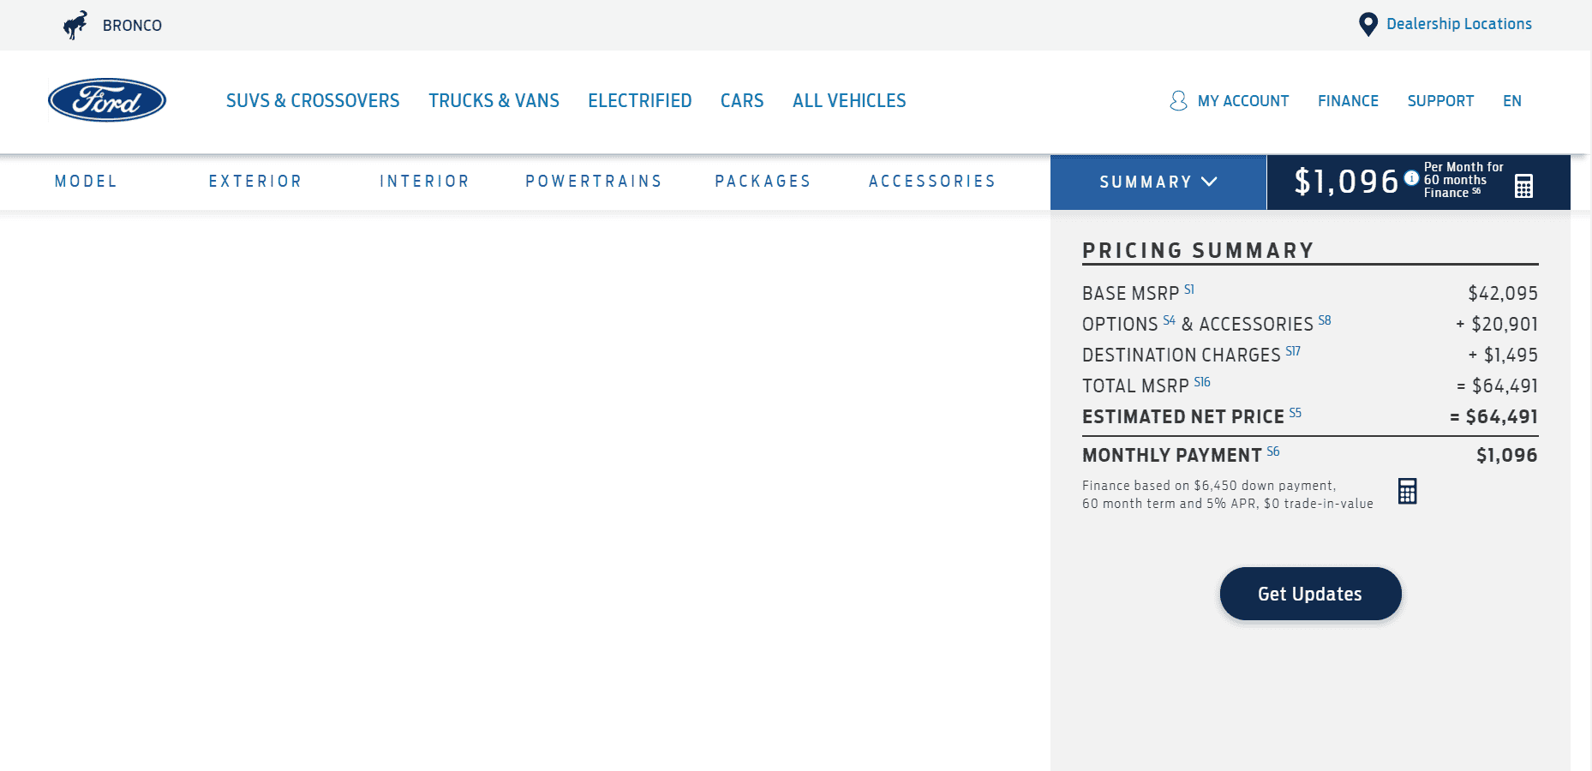1592x771 pixels.
Task: Open the Support link
Action: pyautogui.click(x=1440, y=101)
